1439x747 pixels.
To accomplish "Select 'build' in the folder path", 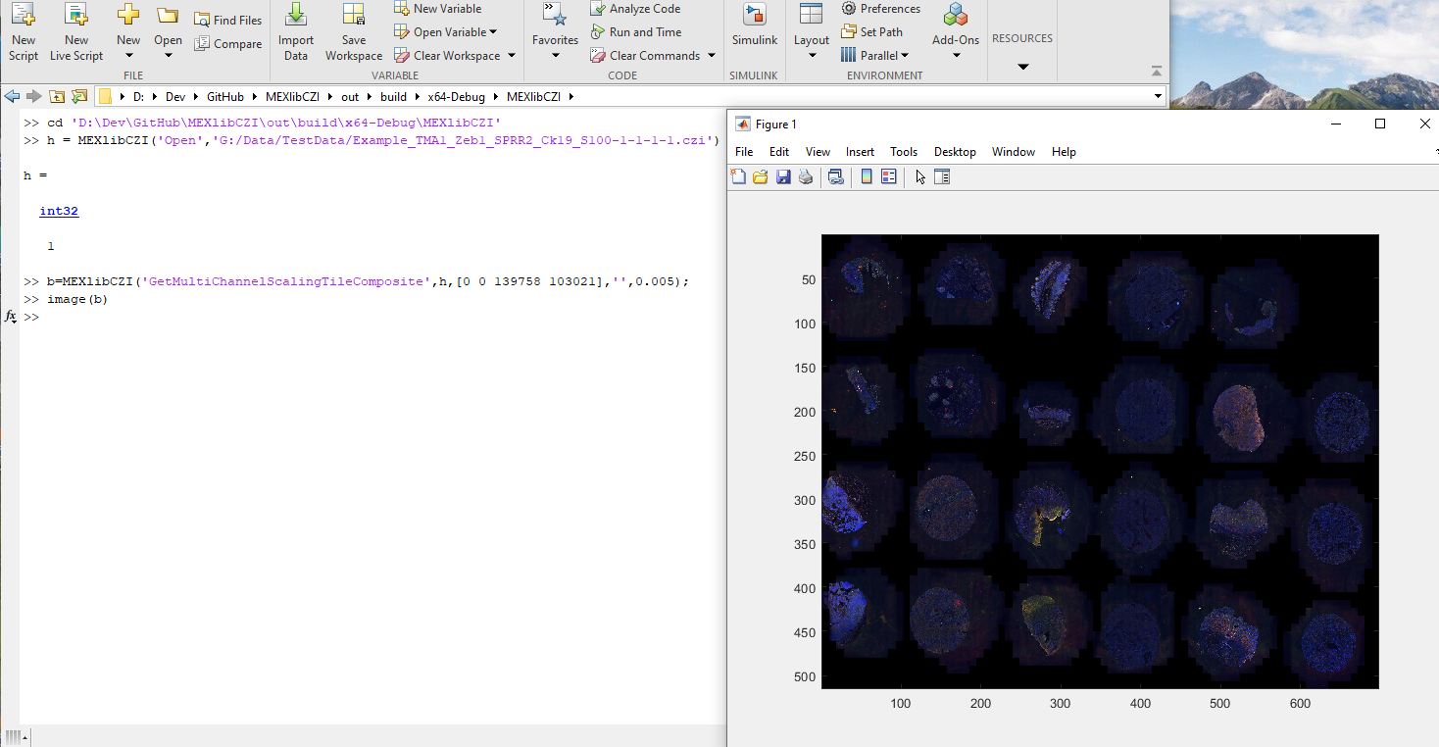I will click(393, 97).
